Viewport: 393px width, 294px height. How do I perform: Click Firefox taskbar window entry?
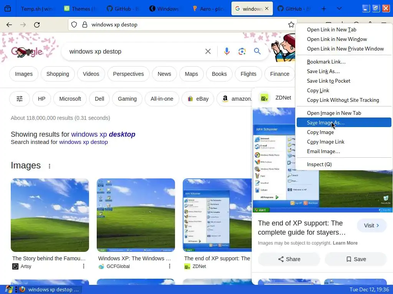pyautogui.click(x=50, y=289)
